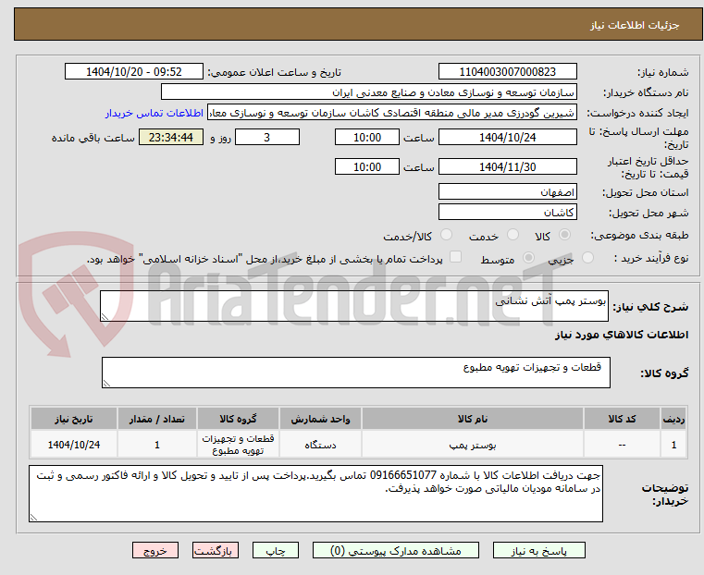Click the تاریخ نیاز column header
The image size is (704, 575).
click(74, 419)
